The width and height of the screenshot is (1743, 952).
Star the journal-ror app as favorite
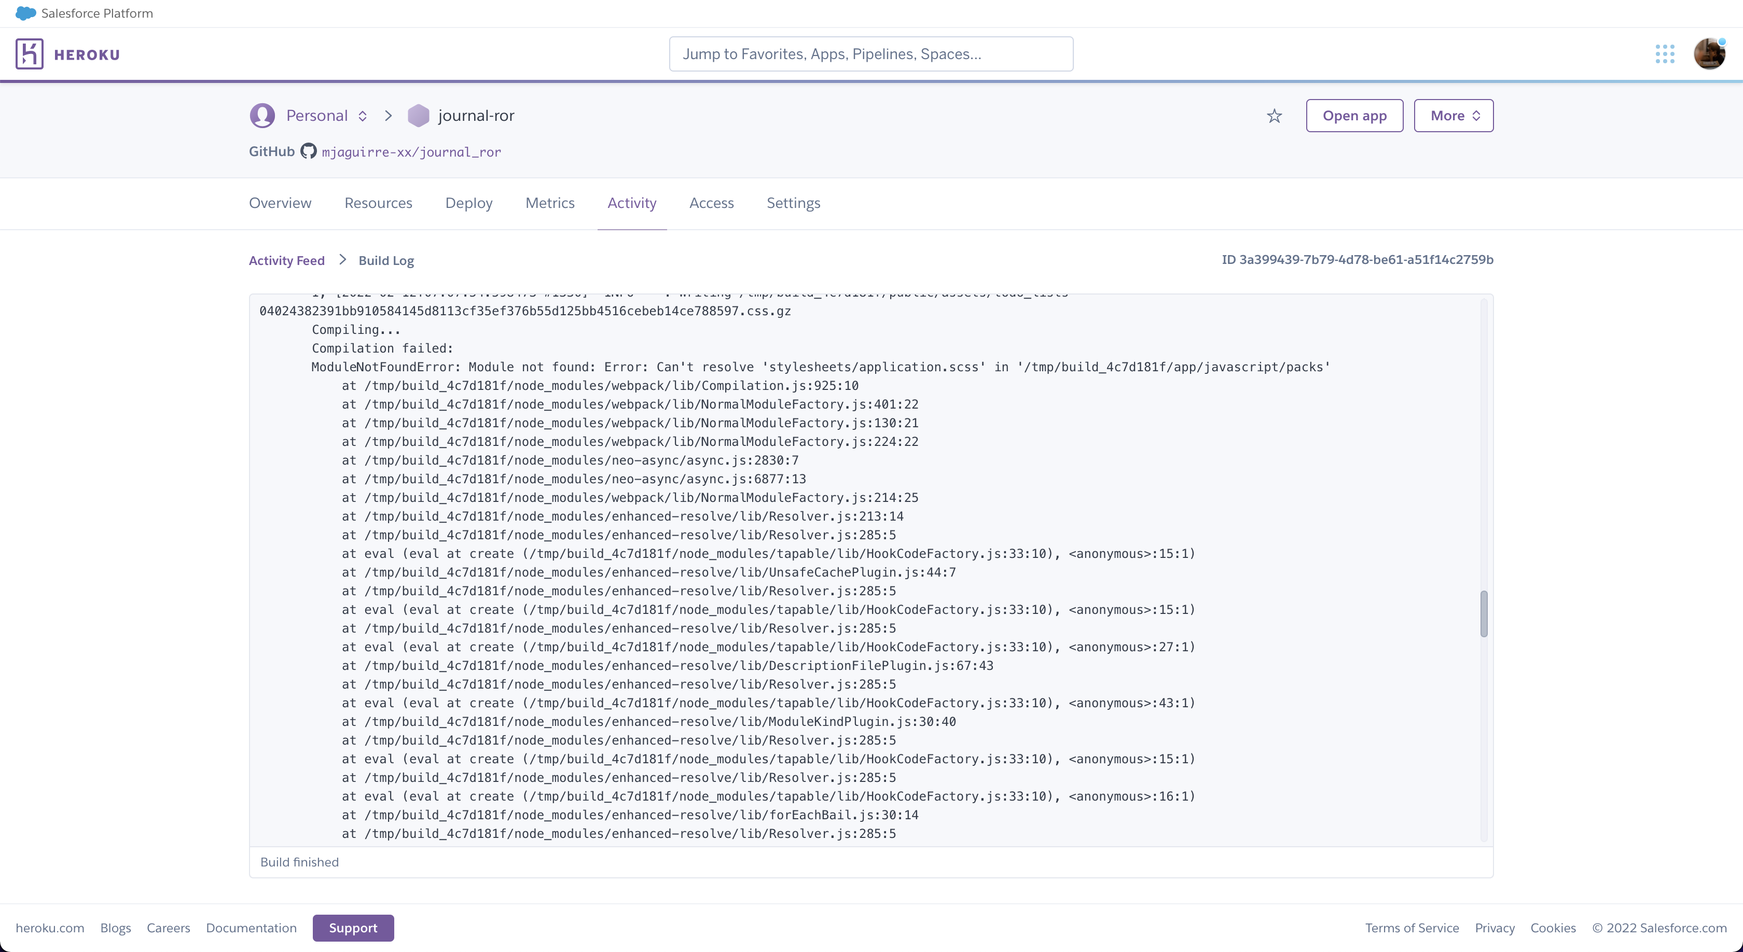(1274, 116)
